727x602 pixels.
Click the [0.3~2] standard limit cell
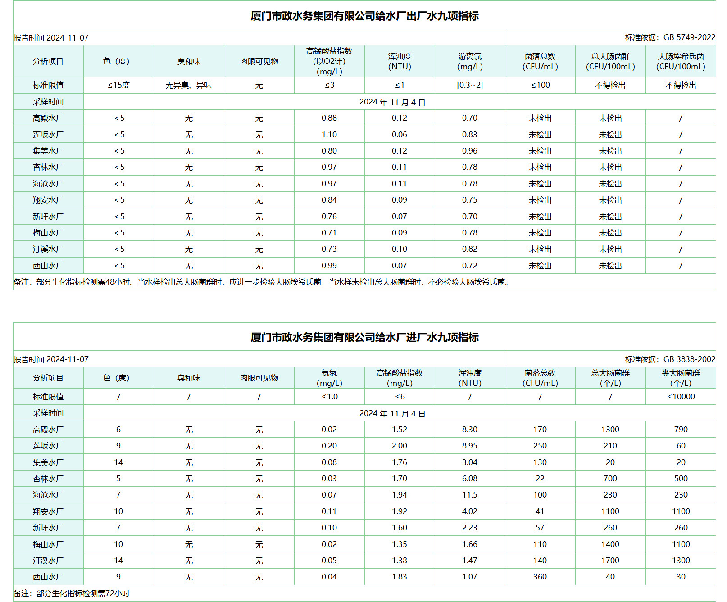click(470, 85)
